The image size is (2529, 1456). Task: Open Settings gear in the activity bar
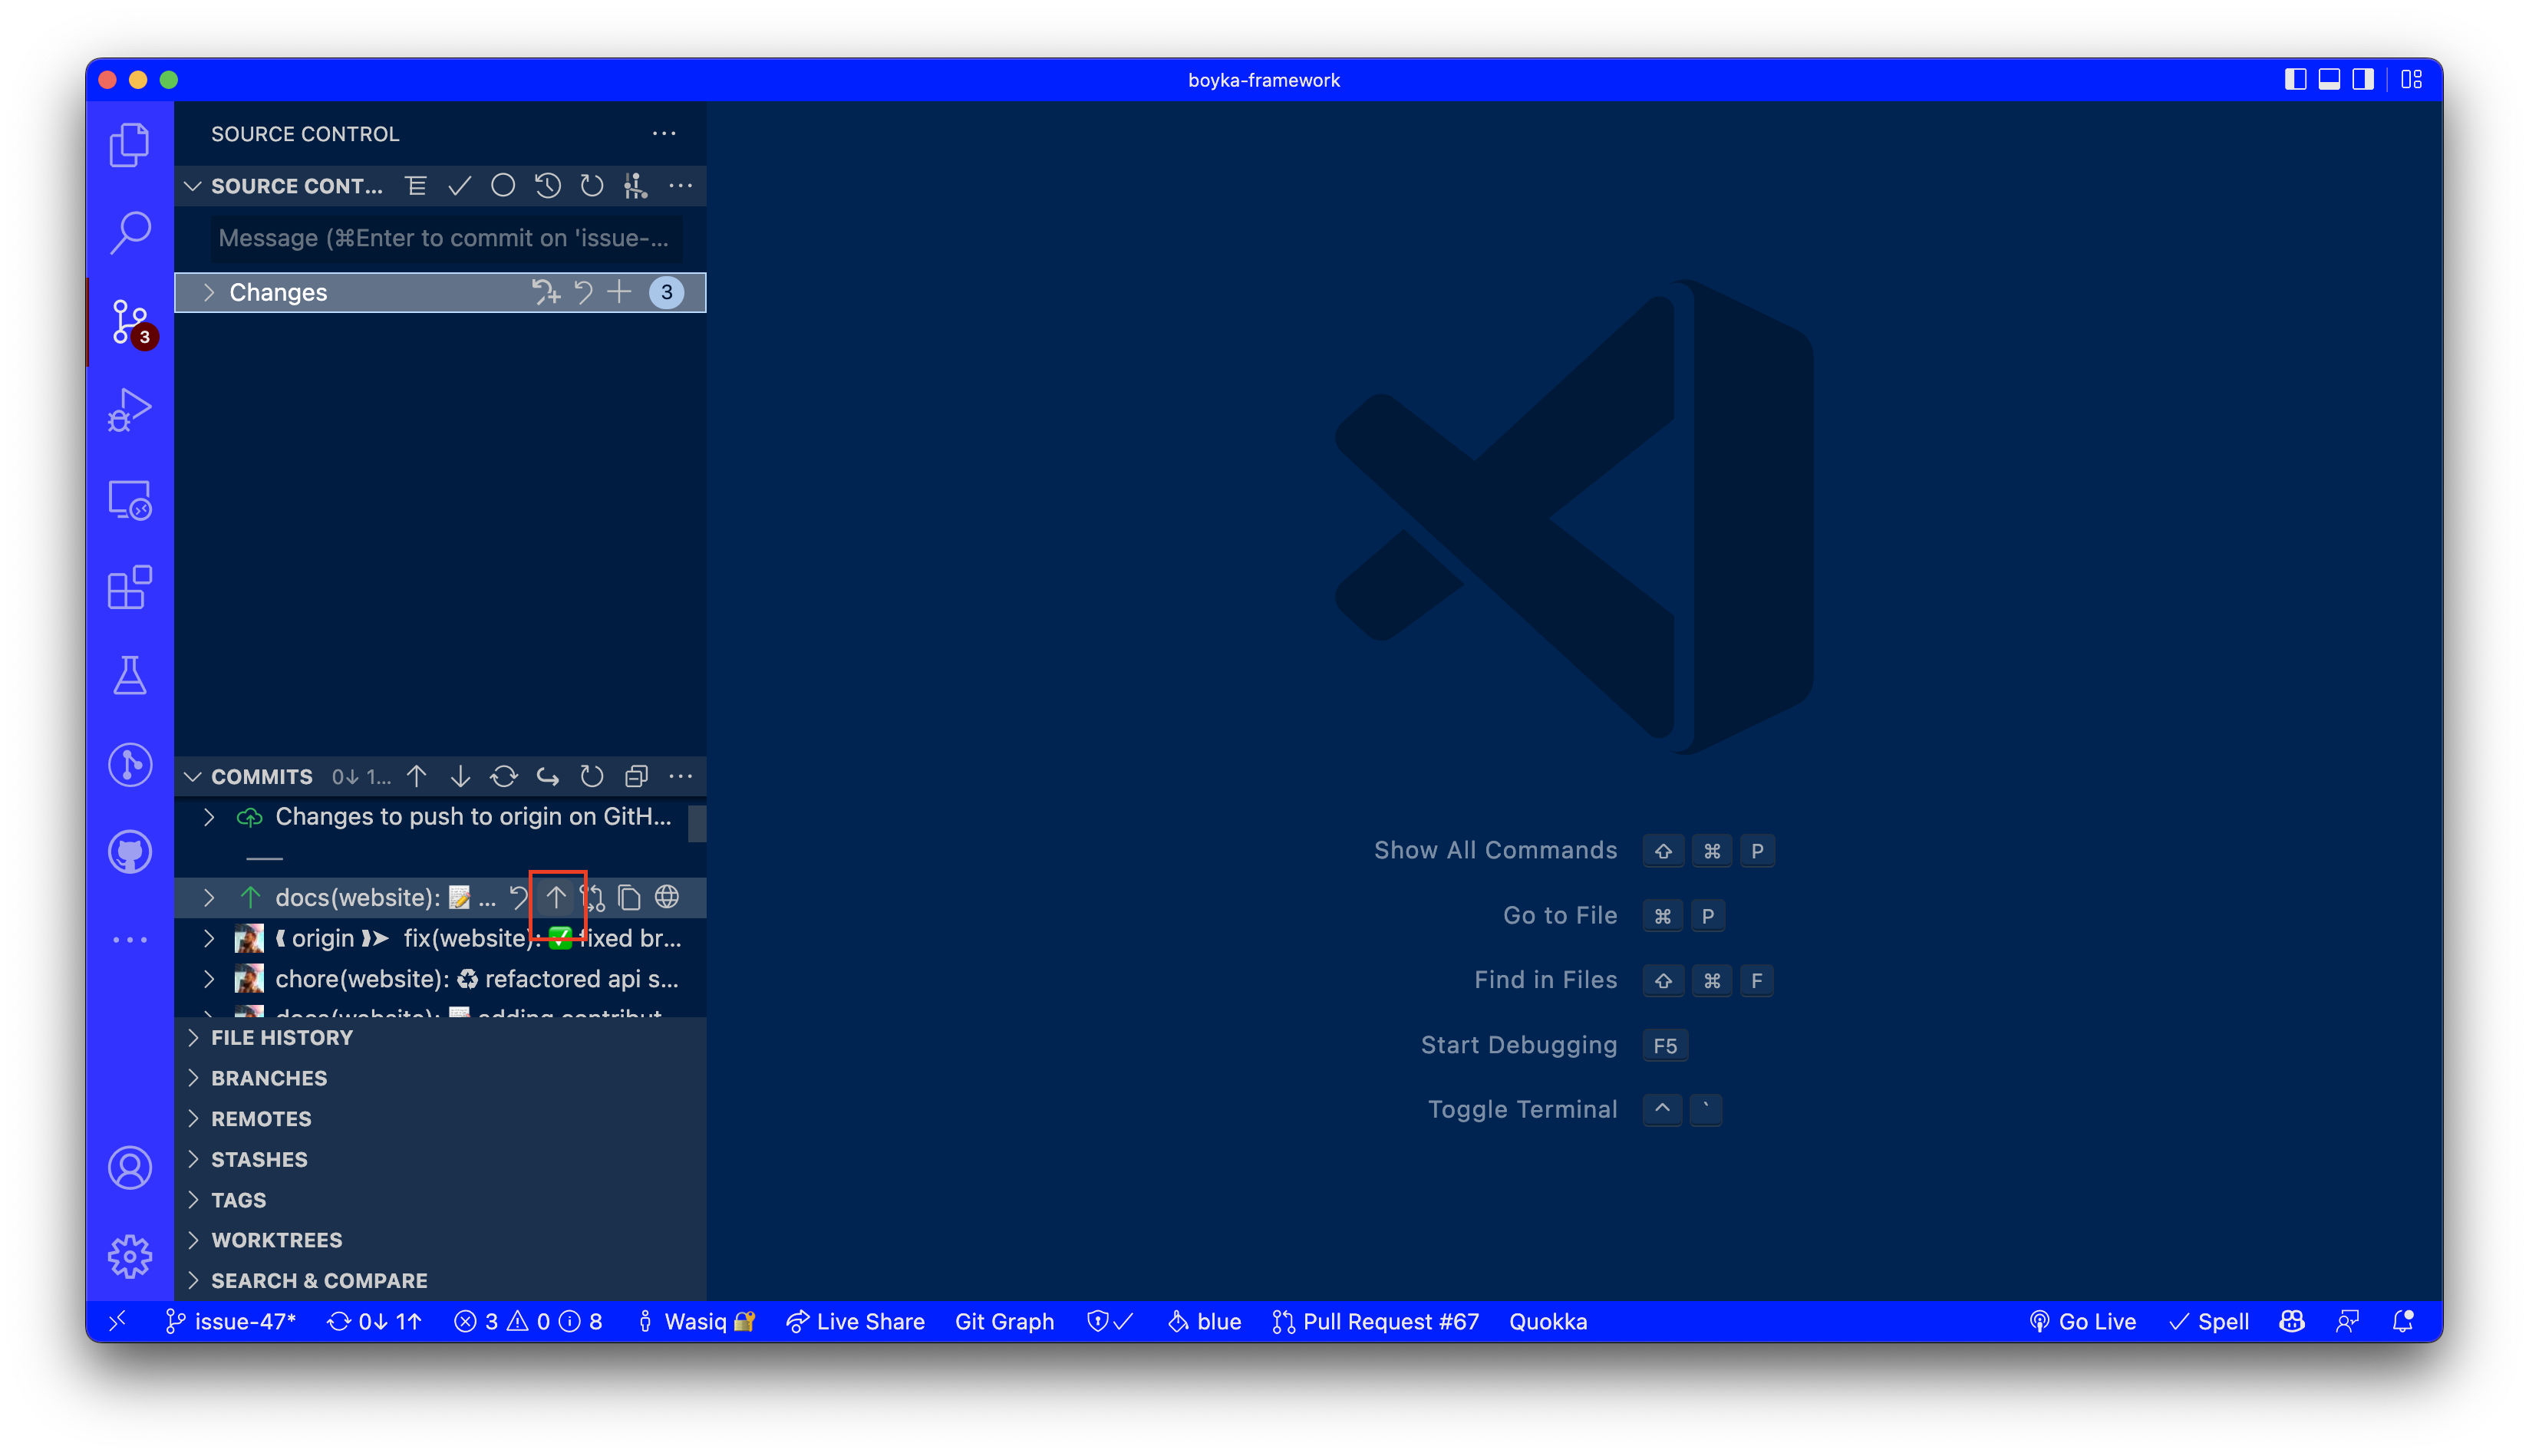click(x=129, y=1257)
